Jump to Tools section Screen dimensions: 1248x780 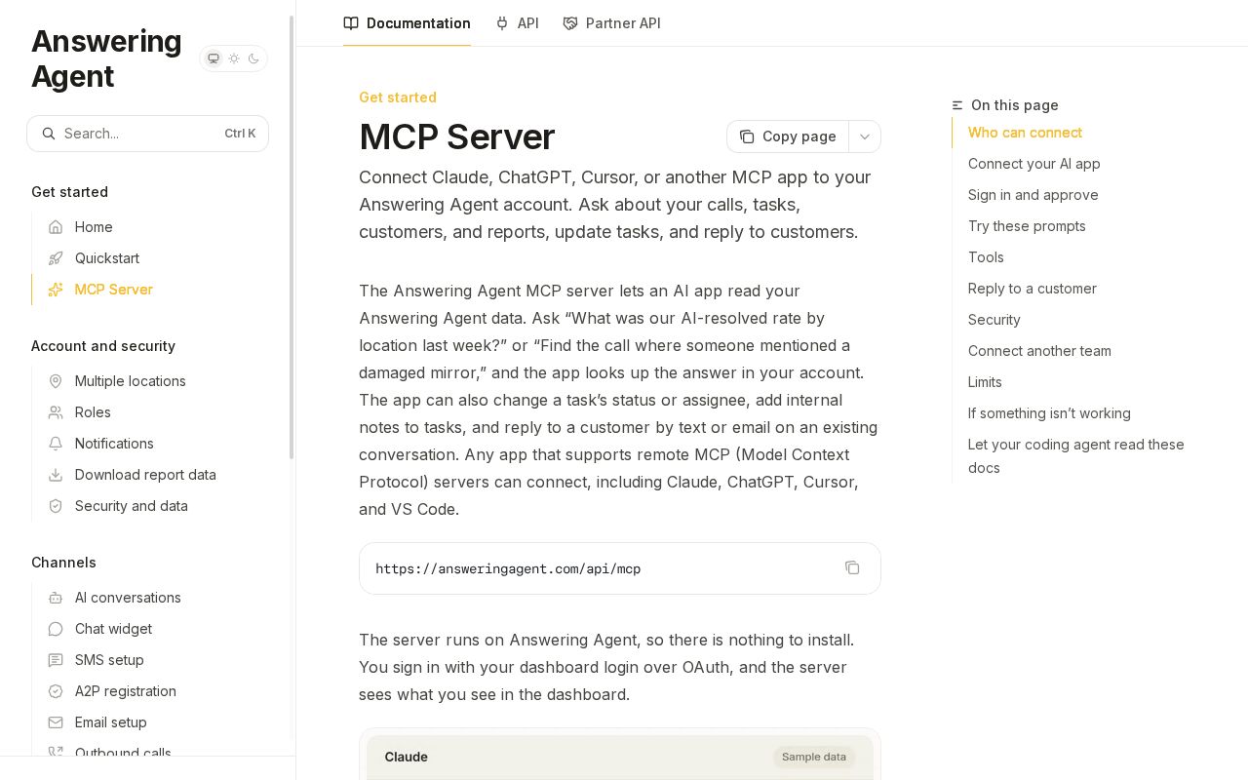coord(986,257)
